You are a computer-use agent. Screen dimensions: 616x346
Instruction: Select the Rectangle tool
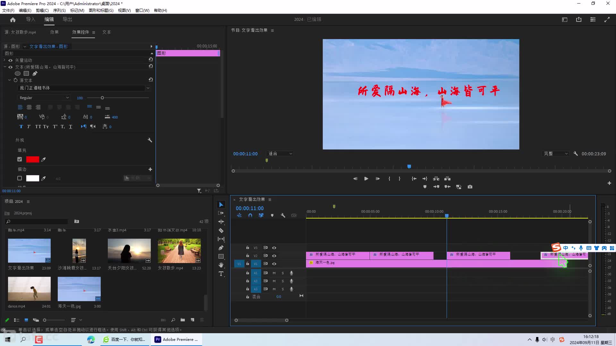(221, 256)
